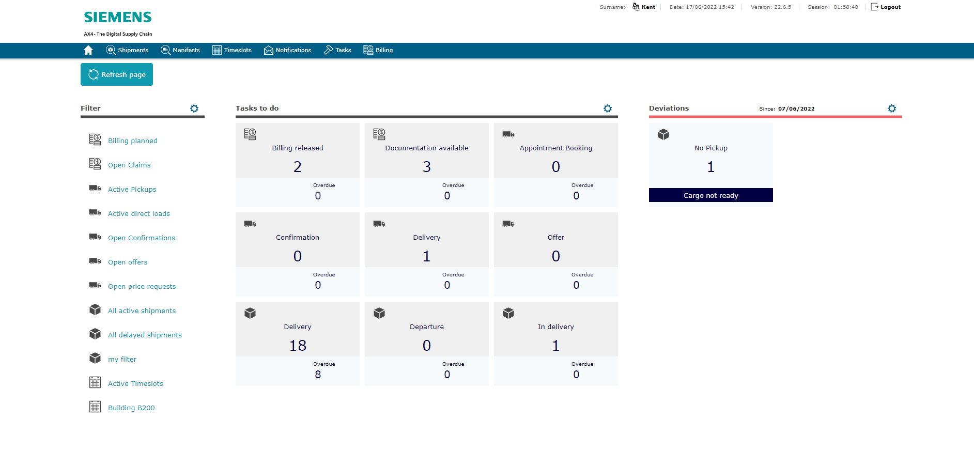Open the Timeslots menu
The width and height of the screenshot is (974, 466).
[232, 50]
